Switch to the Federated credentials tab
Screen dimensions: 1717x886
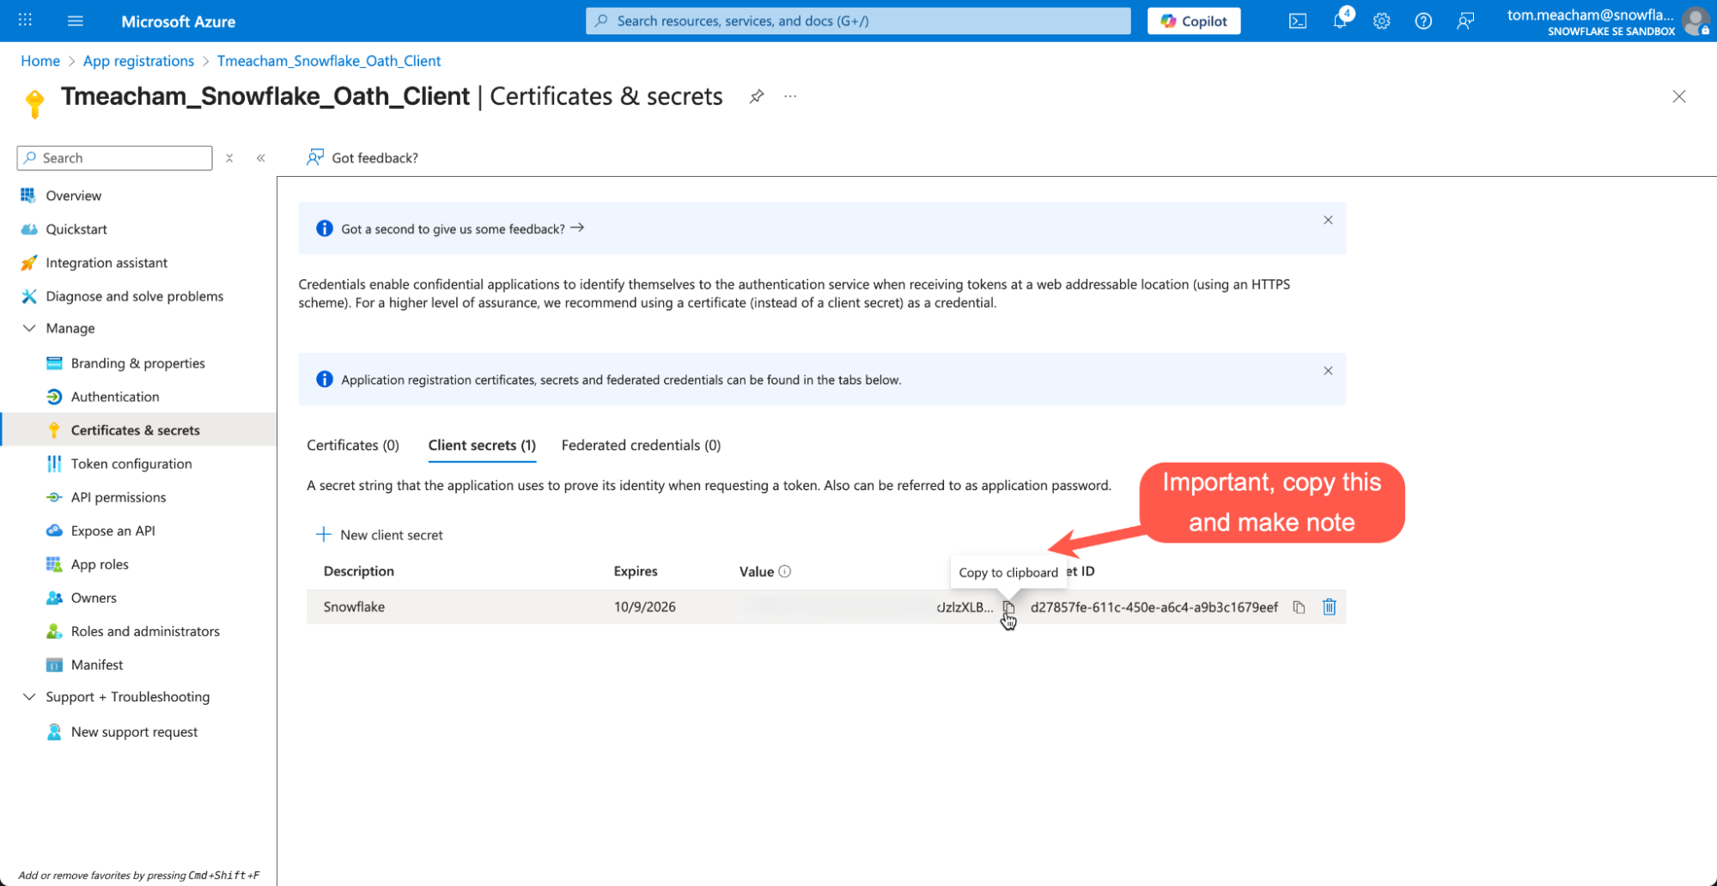coord(641,446)
